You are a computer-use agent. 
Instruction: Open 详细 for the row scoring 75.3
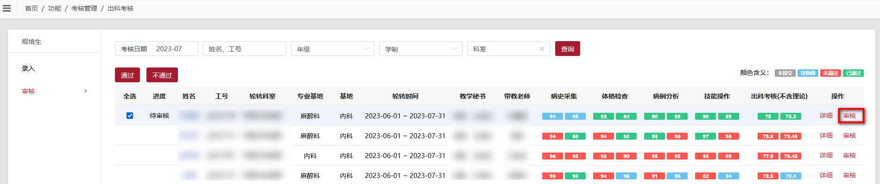[x=826, y=116]
